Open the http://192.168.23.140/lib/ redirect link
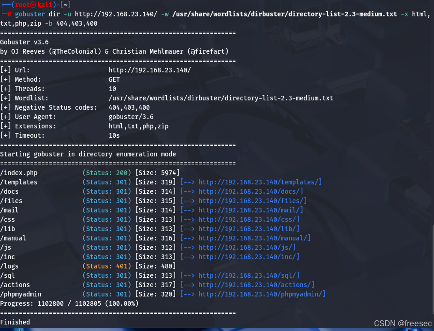Viewport: 434px width, 331px height. [x=247, y=229]
